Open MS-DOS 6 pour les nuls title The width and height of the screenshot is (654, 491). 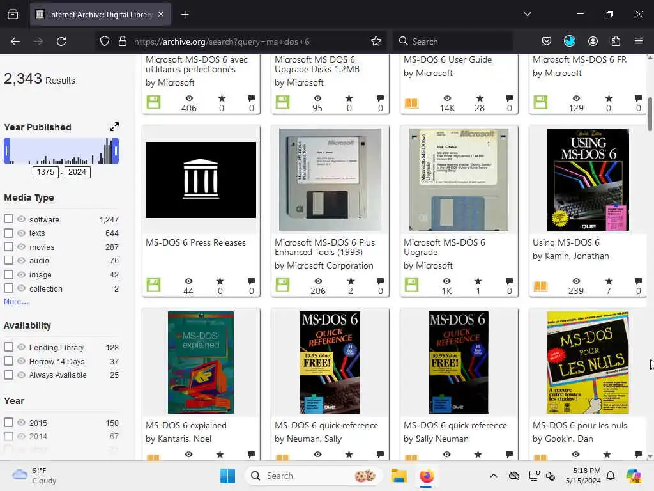(x=580, y=425)
